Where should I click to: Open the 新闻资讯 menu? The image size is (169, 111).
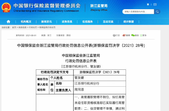coord(46,22)
